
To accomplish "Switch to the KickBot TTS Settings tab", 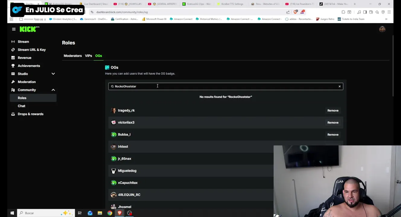I will coord(232,4).
